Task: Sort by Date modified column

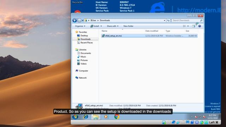Action: click(x=151, y=31)
